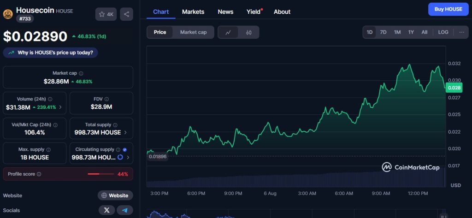
Task: Show the Volume (24h) info icon
Action: [x=50, y=99]
